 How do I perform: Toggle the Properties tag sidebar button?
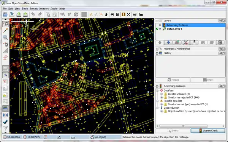click(x=6, y=75)
